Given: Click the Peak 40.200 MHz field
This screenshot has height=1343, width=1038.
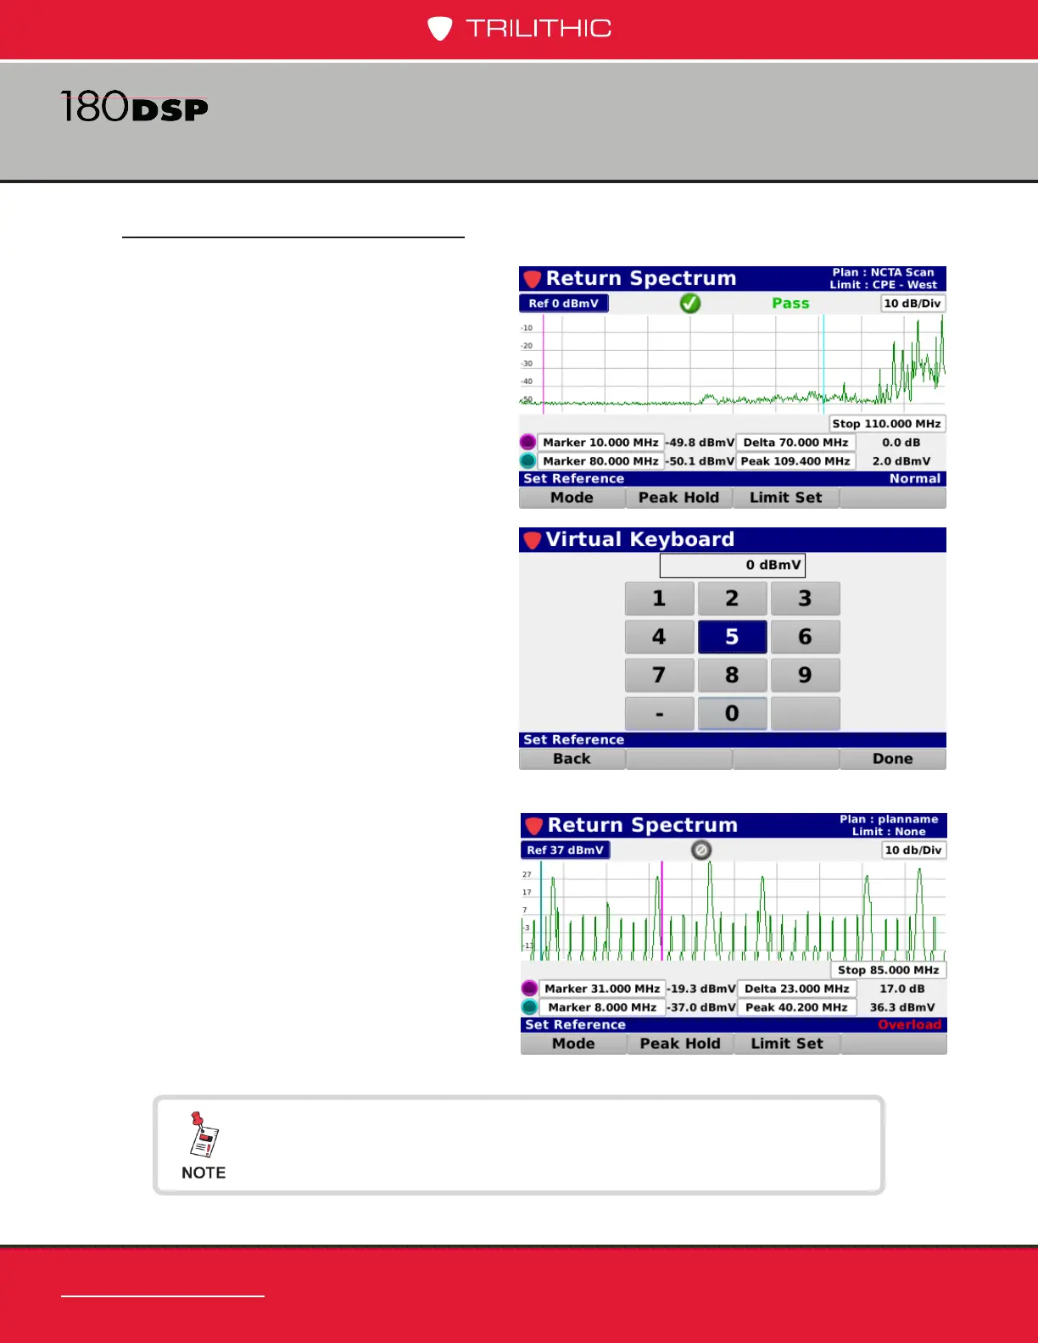Looking at the screenshot, I should tap(797, 1006).
